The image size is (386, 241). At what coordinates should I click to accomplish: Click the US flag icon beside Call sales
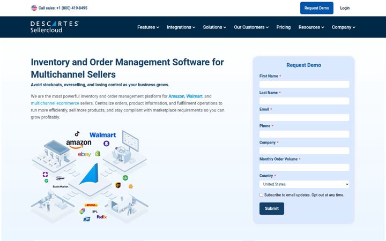click(34, 8)
